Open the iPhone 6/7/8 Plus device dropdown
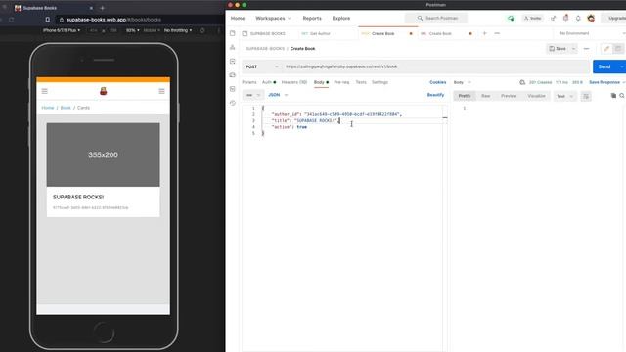Image resolution: width=626 pixels, height=352 pixels. tap(62, 30)
